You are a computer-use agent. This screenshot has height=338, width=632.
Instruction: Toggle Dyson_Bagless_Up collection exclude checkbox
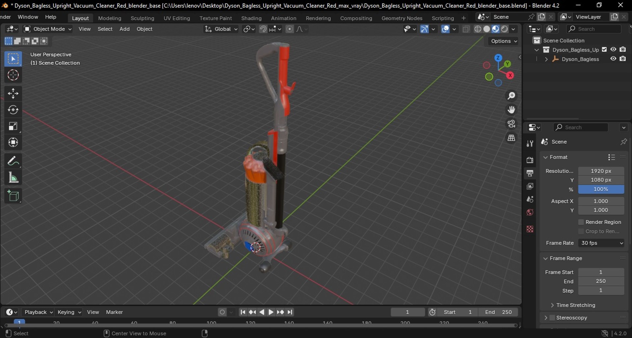pyautogui.click(x=604, y=50)
